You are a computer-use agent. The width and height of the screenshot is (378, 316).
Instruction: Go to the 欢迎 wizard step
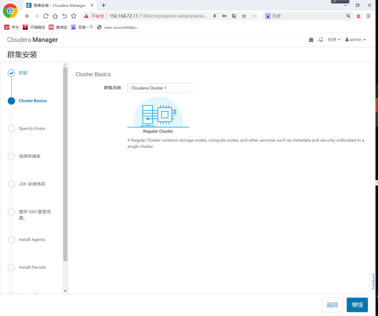23,73
